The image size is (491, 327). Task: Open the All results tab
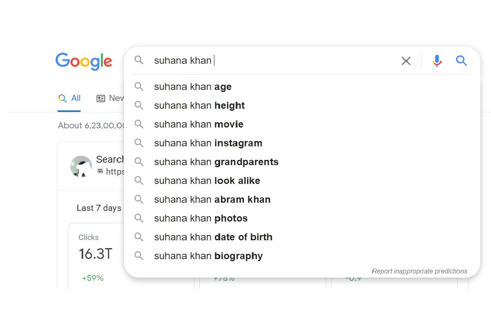point(70,99)
